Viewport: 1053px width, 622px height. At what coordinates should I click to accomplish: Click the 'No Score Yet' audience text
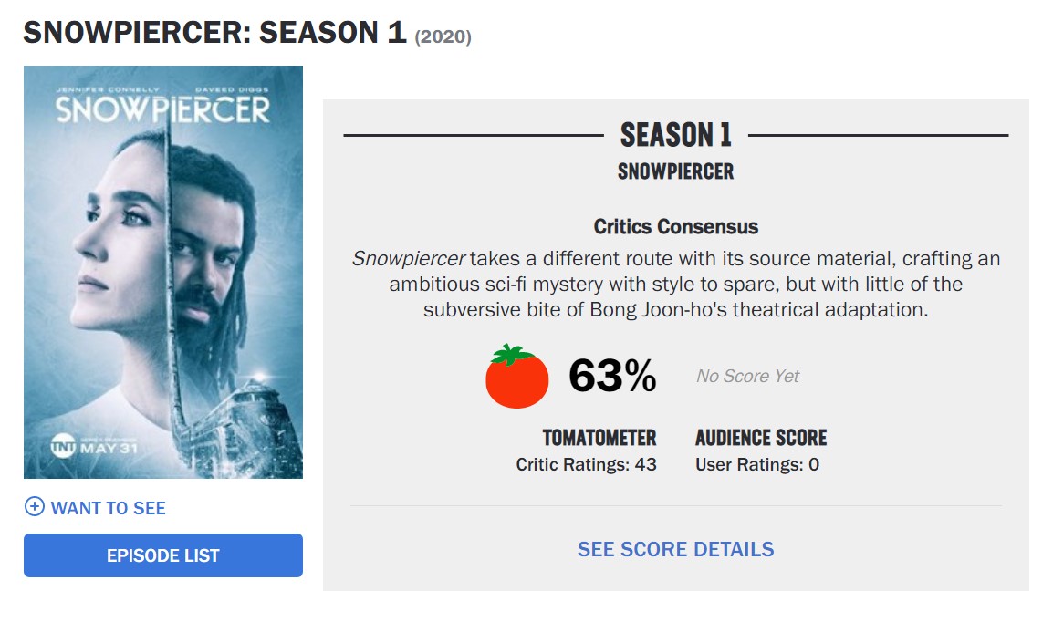[x=747, y=376]
